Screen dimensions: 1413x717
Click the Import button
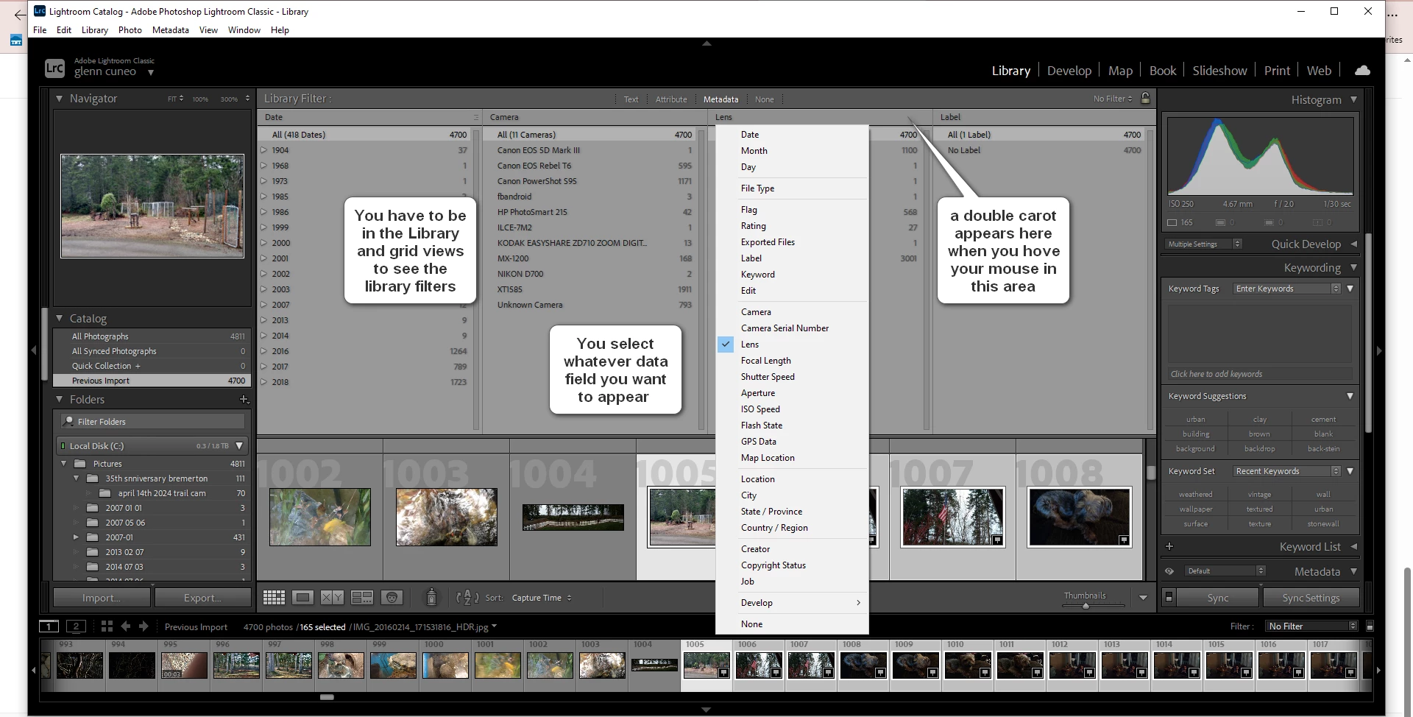[x=102, y=598]
